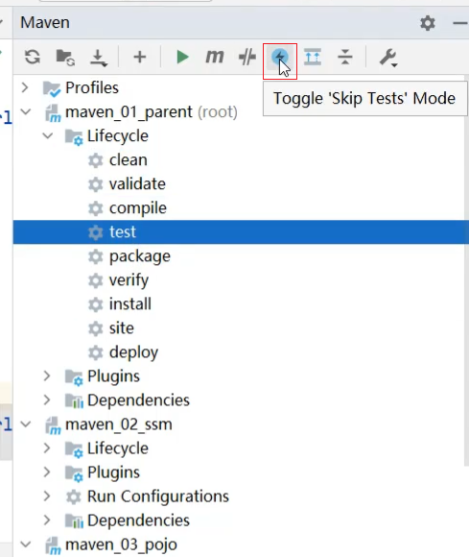This screenshot has height=557, width=469.
Task: Download sources and documentation
Action: coord(98,58)
